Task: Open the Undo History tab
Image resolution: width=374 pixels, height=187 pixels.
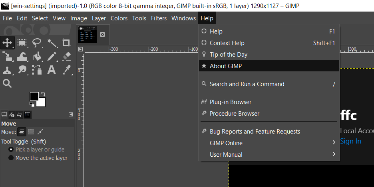Action: (19, 115)
